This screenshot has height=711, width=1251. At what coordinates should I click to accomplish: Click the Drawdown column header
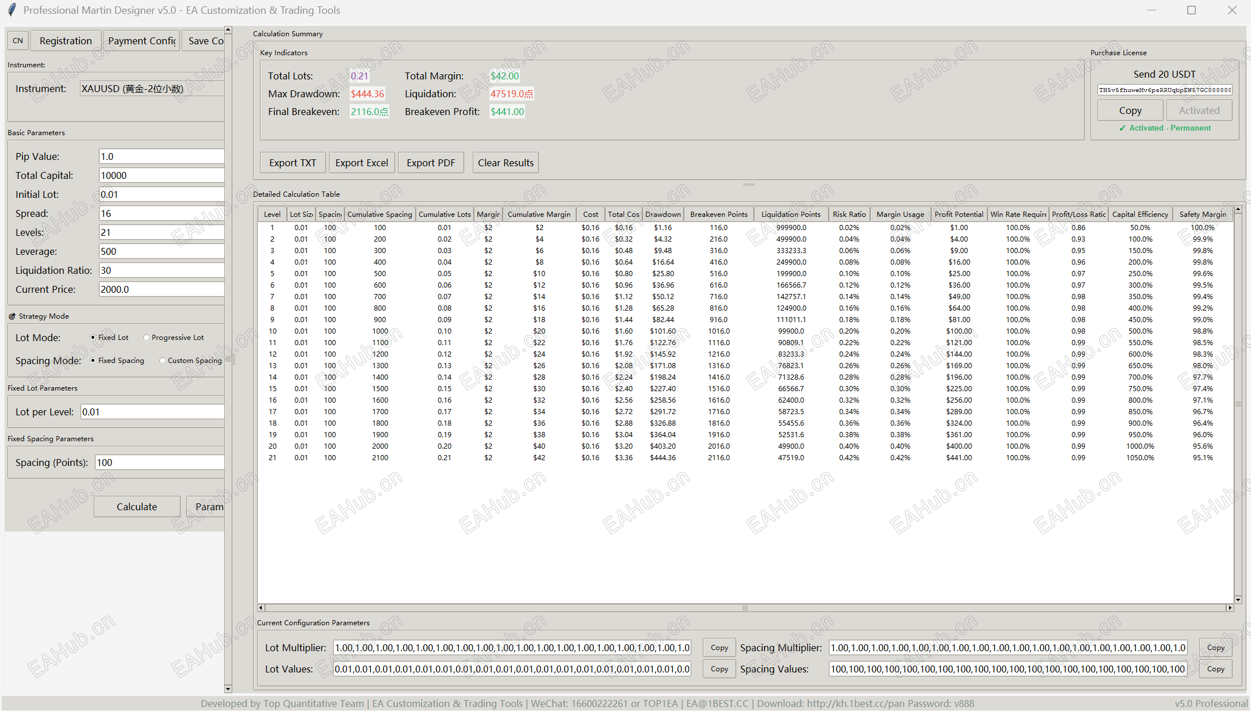(x=663, y=214)
